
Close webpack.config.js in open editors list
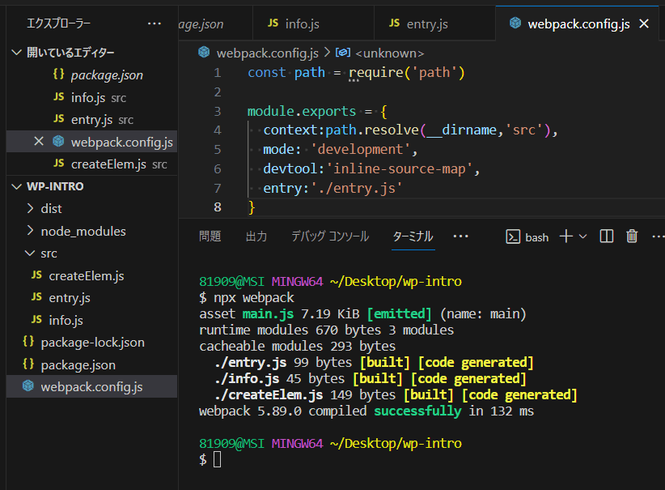[x=39, y=142]
